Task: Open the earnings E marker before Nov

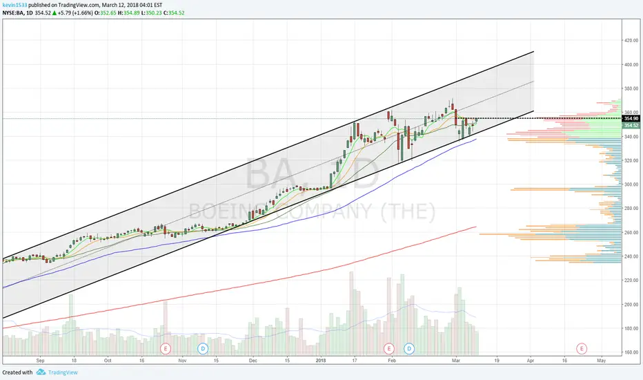Action: click(x=166, y=349)
